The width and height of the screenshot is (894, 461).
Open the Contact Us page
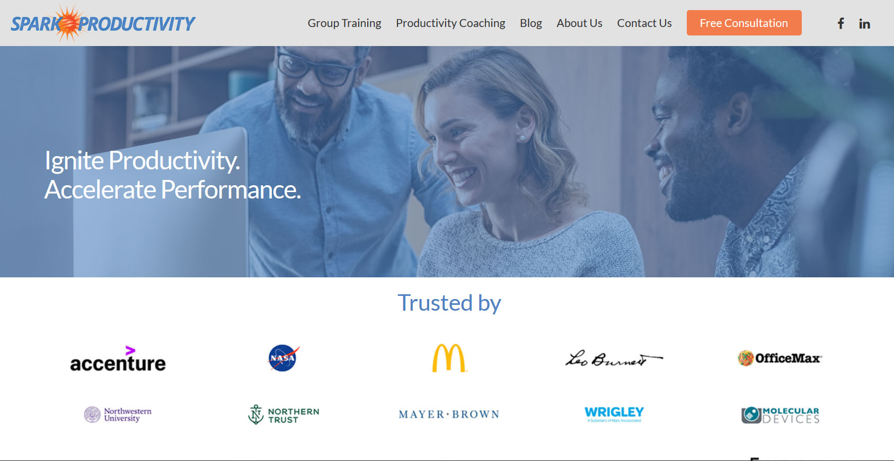pyautogui.click(x=644, y=23)
